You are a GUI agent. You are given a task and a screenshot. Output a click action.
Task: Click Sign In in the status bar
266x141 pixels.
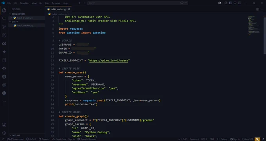point(235,139)
